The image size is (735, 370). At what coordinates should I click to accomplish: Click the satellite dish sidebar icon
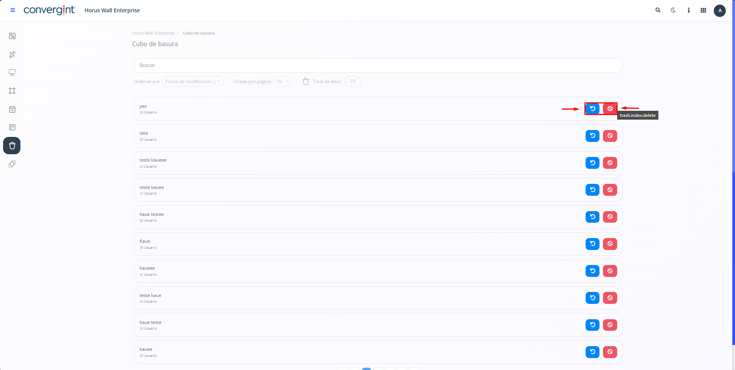click(x=12, y=54)
